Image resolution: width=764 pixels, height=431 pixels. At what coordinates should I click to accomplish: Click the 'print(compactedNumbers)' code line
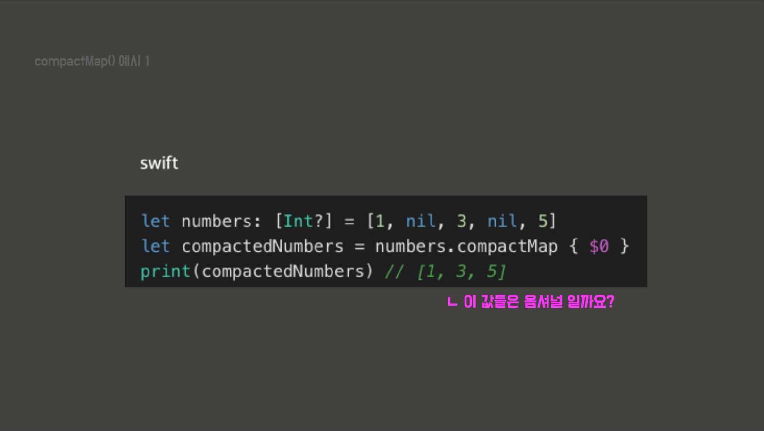click(x=323, y=271)
